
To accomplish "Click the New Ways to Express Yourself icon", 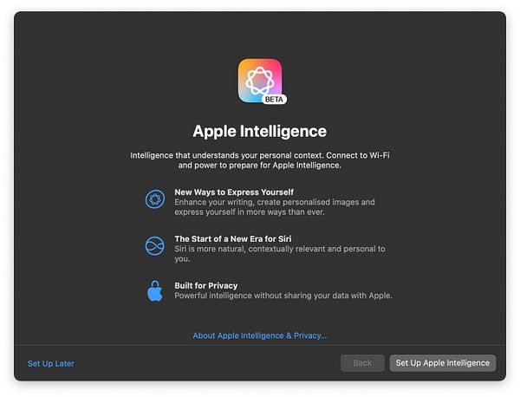I will pyautogui.click(x=155, y=199).
